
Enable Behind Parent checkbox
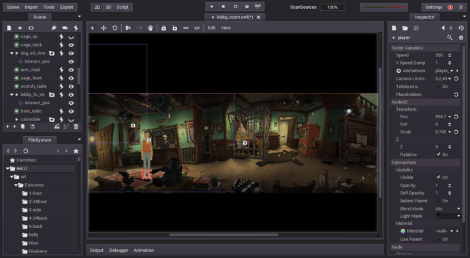[x=438, y=201]
